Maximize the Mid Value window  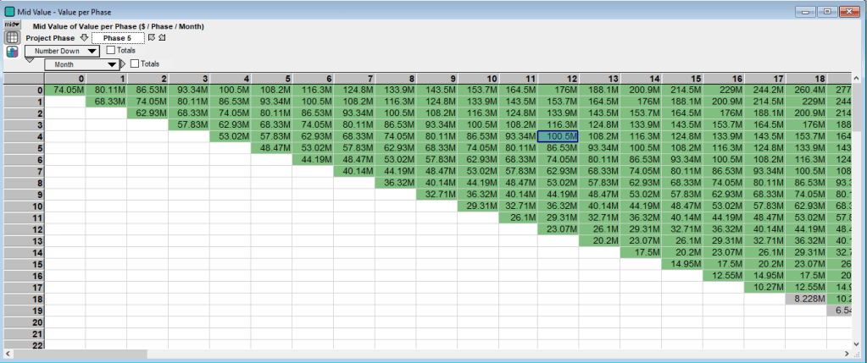click(x=827, y=11)
